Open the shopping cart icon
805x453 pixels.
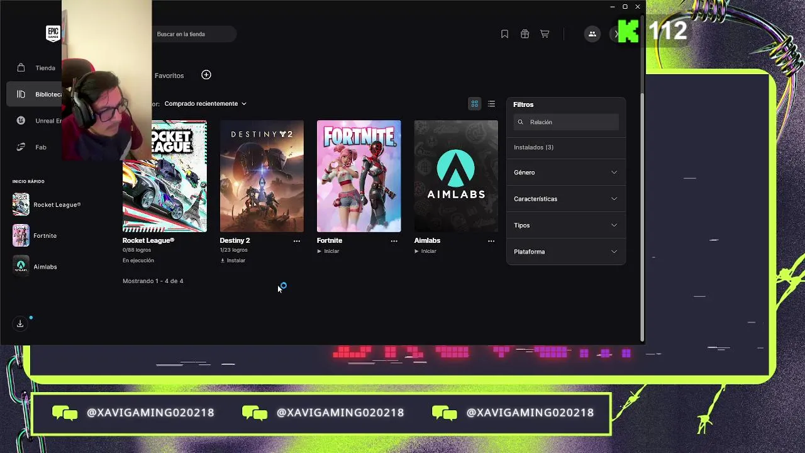point(545,34)
